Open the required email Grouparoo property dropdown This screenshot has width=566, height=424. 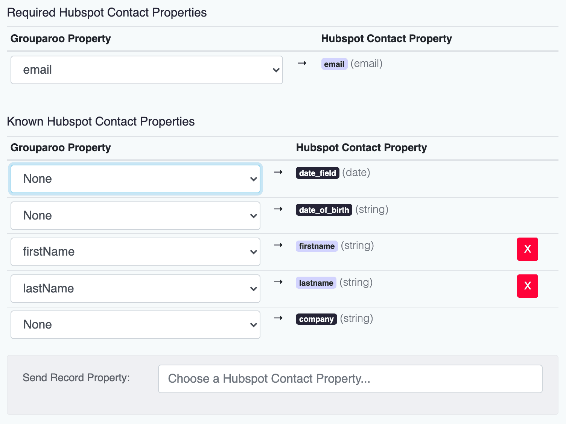(147, 70)
